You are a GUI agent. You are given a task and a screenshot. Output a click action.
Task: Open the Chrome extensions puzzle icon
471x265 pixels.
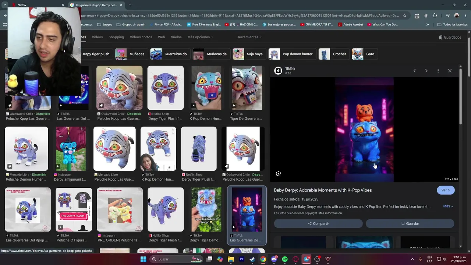[435, 15]
